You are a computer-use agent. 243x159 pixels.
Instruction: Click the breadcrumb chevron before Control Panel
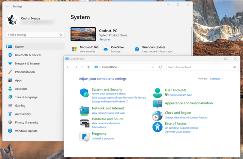(x=100, y=67)
